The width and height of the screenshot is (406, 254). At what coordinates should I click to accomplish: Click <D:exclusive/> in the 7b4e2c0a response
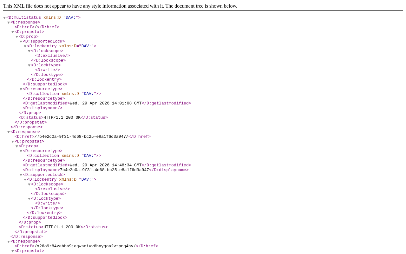(52, 189)
